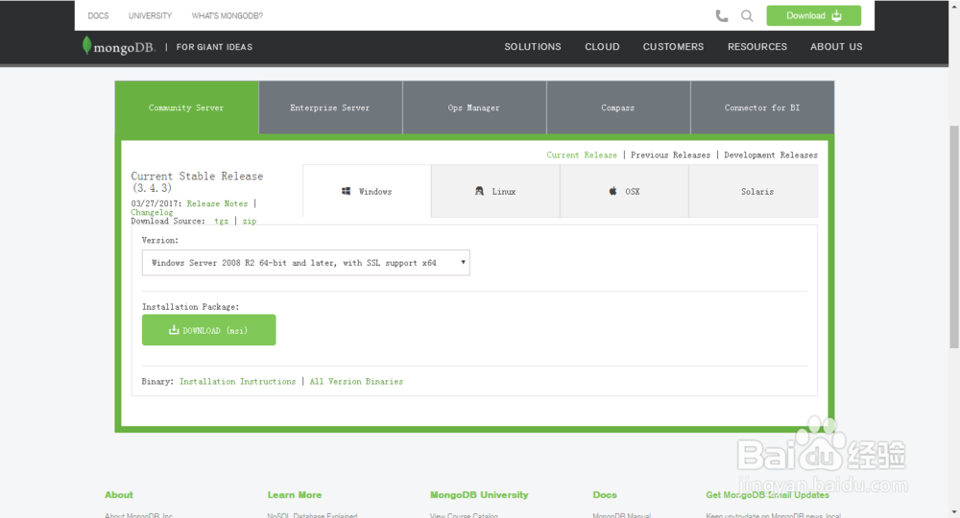Click Current Stable Release heading text

[x=197, y=181]
